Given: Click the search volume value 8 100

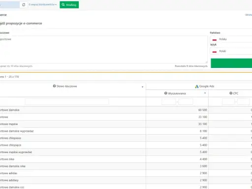Looking at the screenshot, I should coord(203,131).
